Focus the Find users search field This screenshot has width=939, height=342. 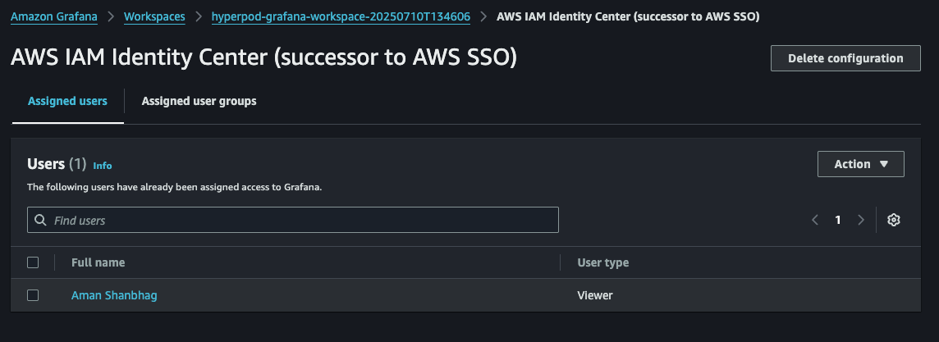(304, 220)
